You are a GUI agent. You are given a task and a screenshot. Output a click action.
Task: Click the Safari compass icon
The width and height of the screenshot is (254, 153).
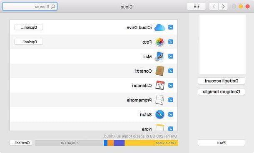click(x=160, y=114)
